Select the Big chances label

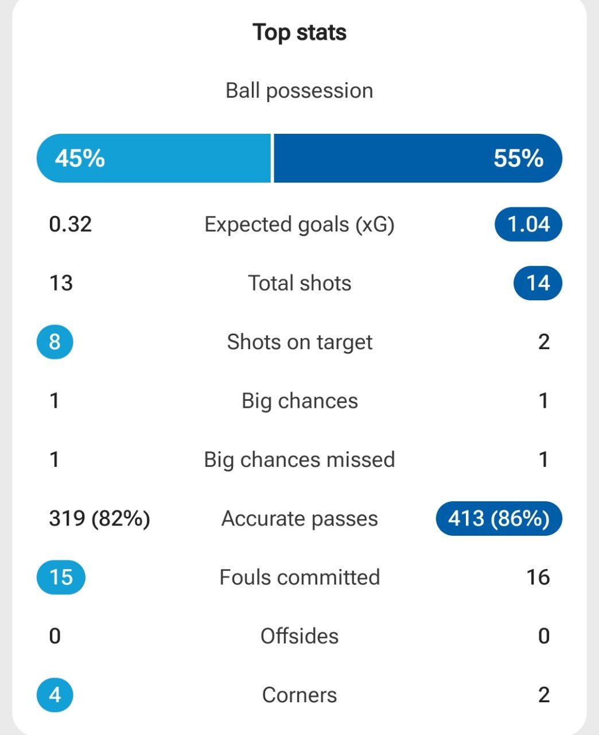299,401
